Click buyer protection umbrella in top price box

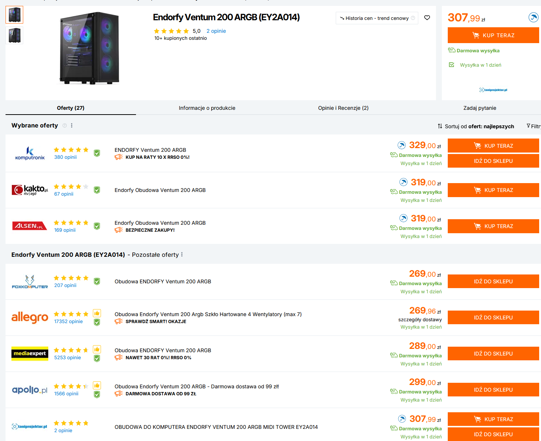tap(533, 17)
